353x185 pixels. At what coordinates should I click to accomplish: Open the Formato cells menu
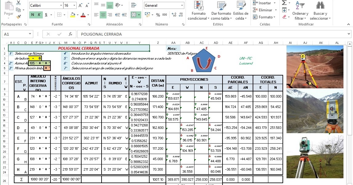(264, 17)
